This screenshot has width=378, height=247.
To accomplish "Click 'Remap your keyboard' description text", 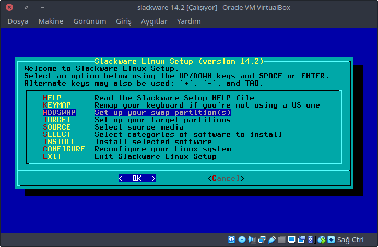I will [x=207, y=105].
